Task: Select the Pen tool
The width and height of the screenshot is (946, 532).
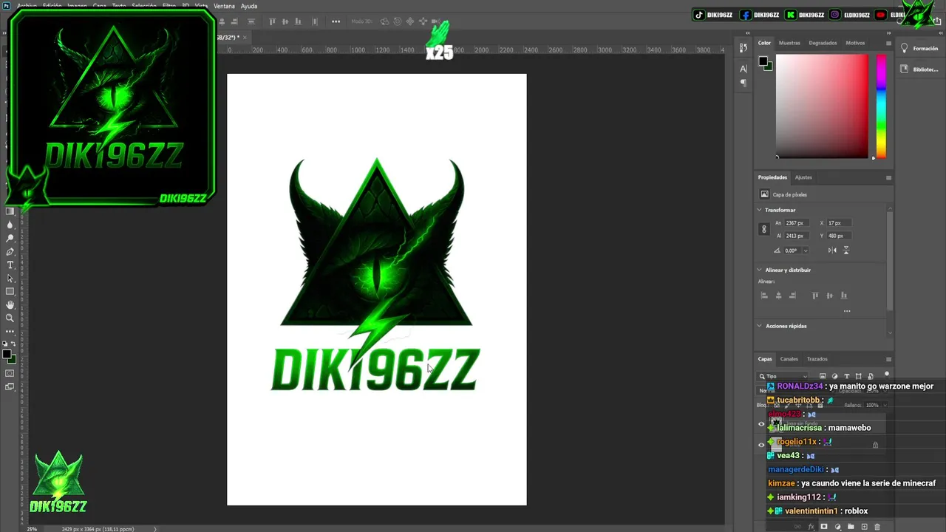Action: (10, 251)
